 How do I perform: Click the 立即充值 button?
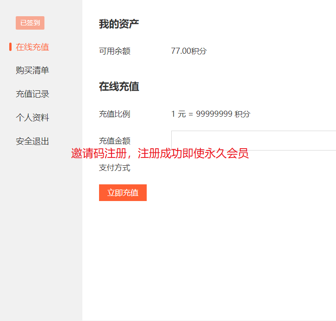pyautogui.click(x=123, y=193)
